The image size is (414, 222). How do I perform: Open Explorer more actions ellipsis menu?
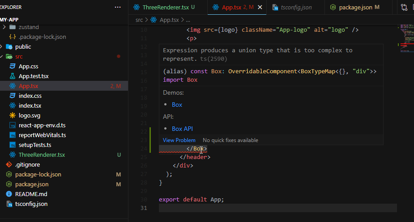pos(118,7)
